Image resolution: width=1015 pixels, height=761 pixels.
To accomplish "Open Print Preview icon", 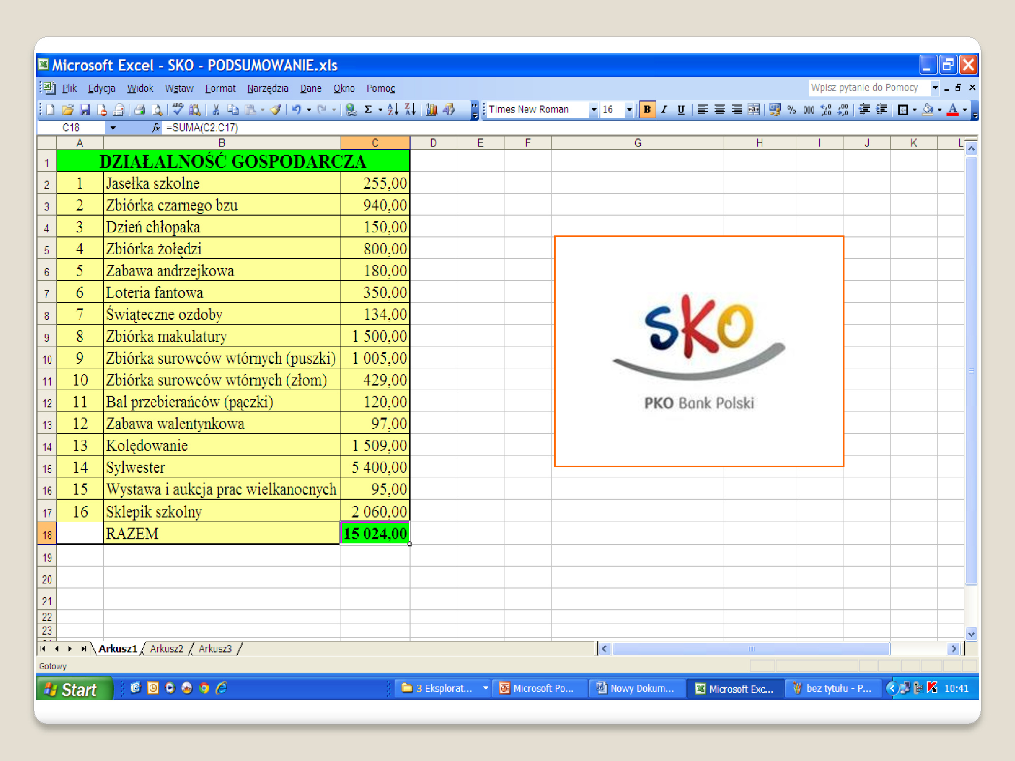I will click(157, 110).
